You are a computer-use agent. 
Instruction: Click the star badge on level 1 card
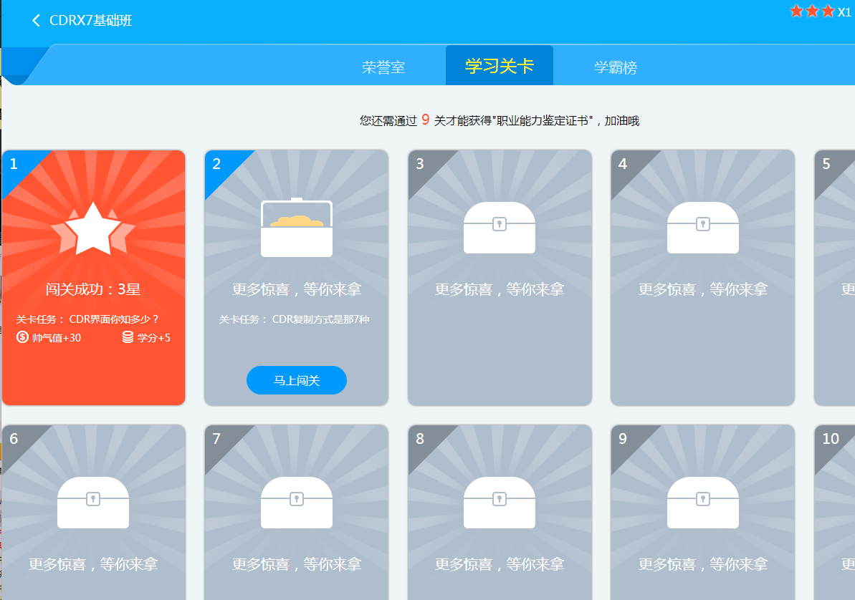(93, 228)
